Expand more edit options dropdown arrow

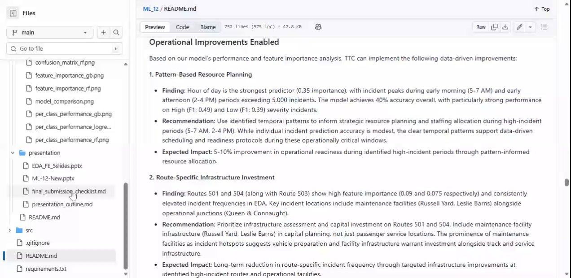tap(530, 27)
